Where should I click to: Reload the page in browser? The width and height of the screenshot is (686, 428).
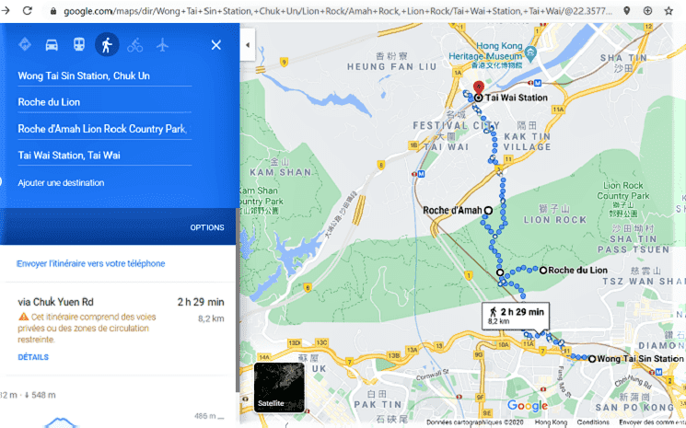click(x=28, y=10)
